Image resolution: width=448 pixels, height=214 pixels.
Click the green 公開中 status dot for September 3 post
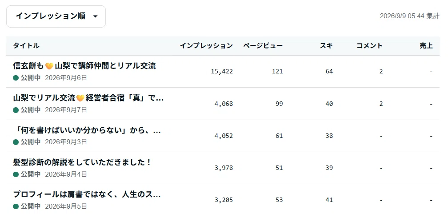(16, 142)
